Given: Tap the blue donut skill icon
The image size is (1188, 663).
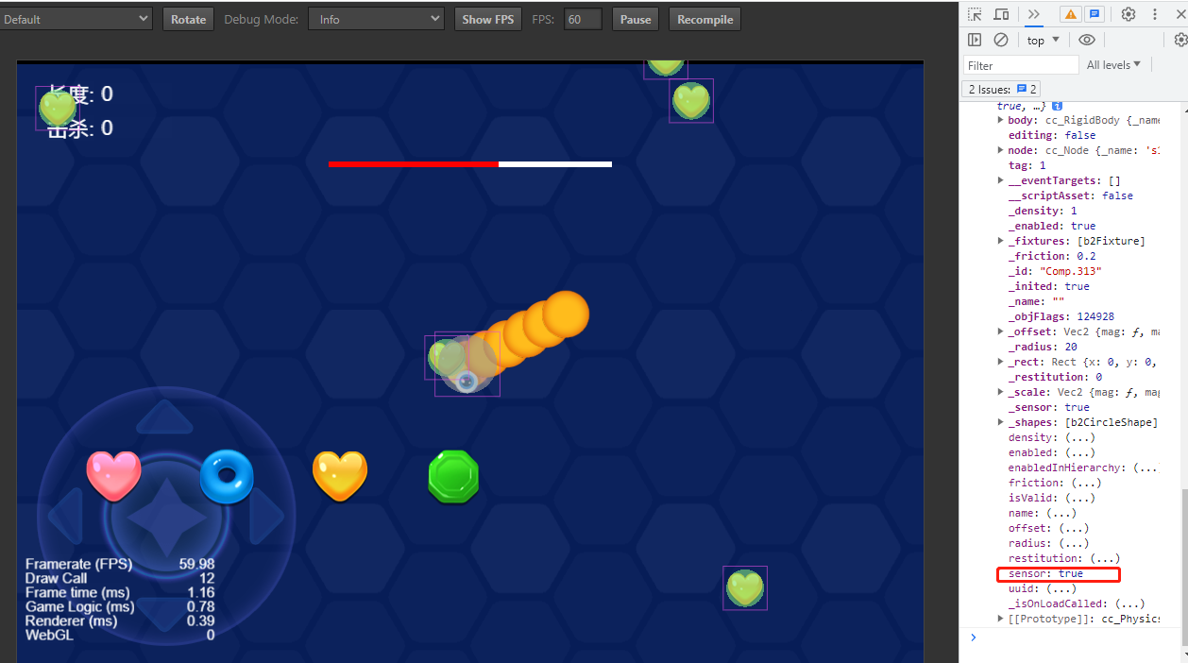Looking at the screenshot, I should coord(227,476).
